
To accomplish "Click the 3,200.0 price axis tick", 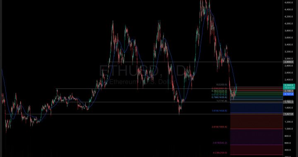I will pos(288,52).
